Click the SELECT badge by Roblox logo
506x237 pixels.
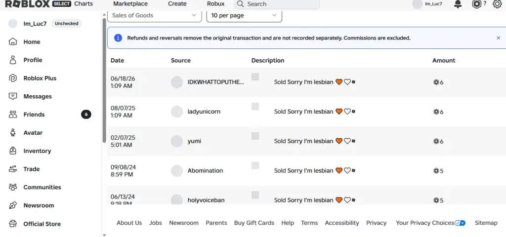click(61, 4)
